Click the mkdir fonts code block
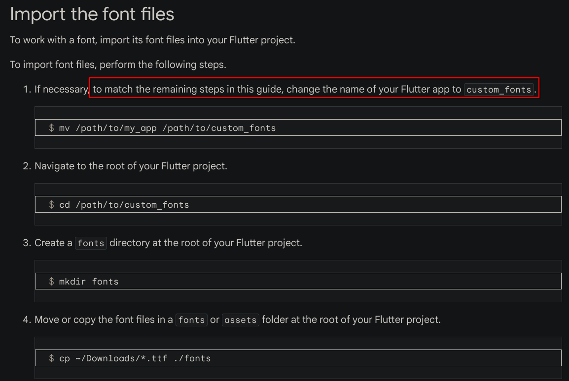The image size is (569, 381). (x=298, y=281)
